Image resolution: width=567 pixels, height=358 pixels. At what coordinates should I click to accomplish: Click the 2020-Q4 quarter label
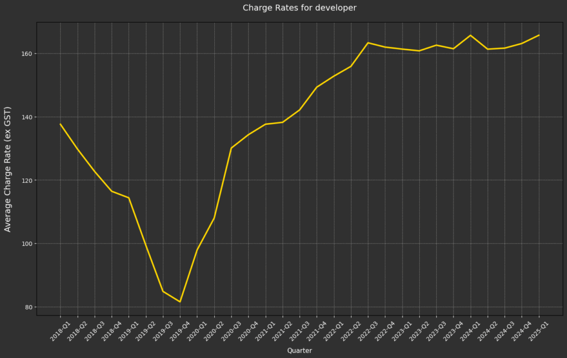(248, 331)
